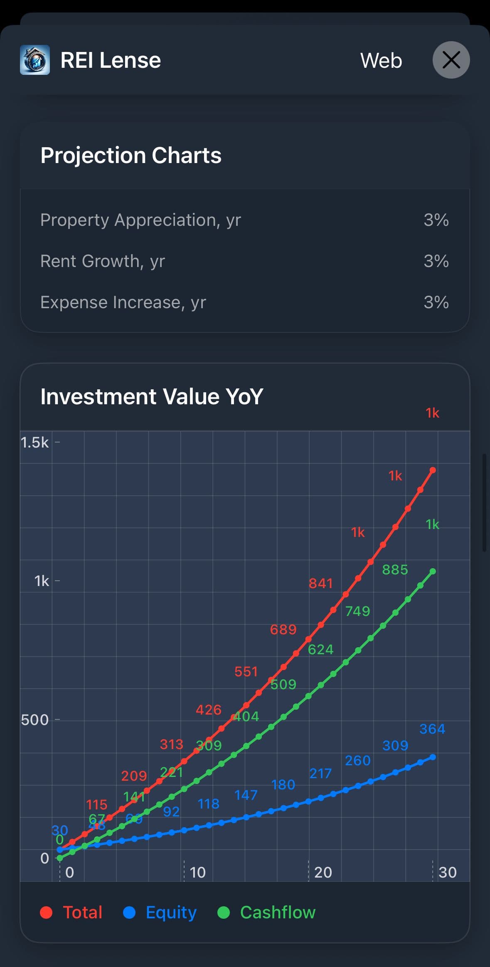Image resolution: width=490 pixels, height=967 pixels.
Task: Edit the Property Appreciation 3% value
Action: (x=436, y=220)
